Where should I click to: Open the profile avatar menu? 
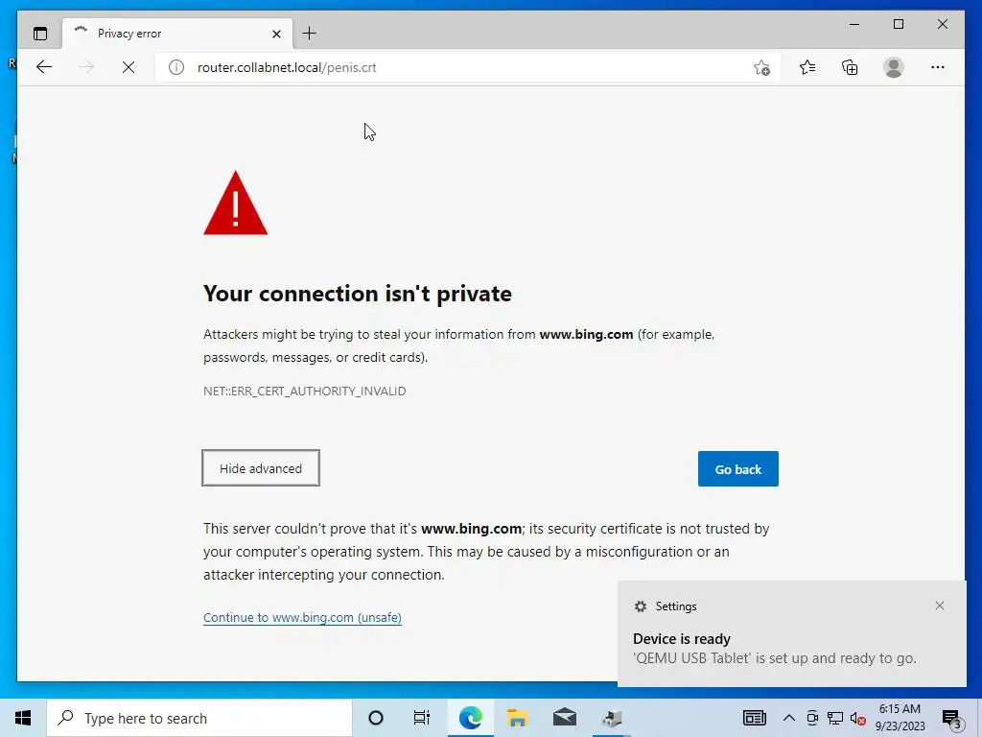click(x=894, y=67)
